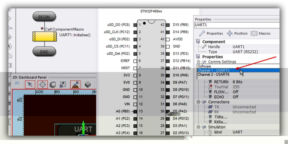Click the icon of the Properties section header
Screen dimensions: 288x144
(x=198, y=57)
